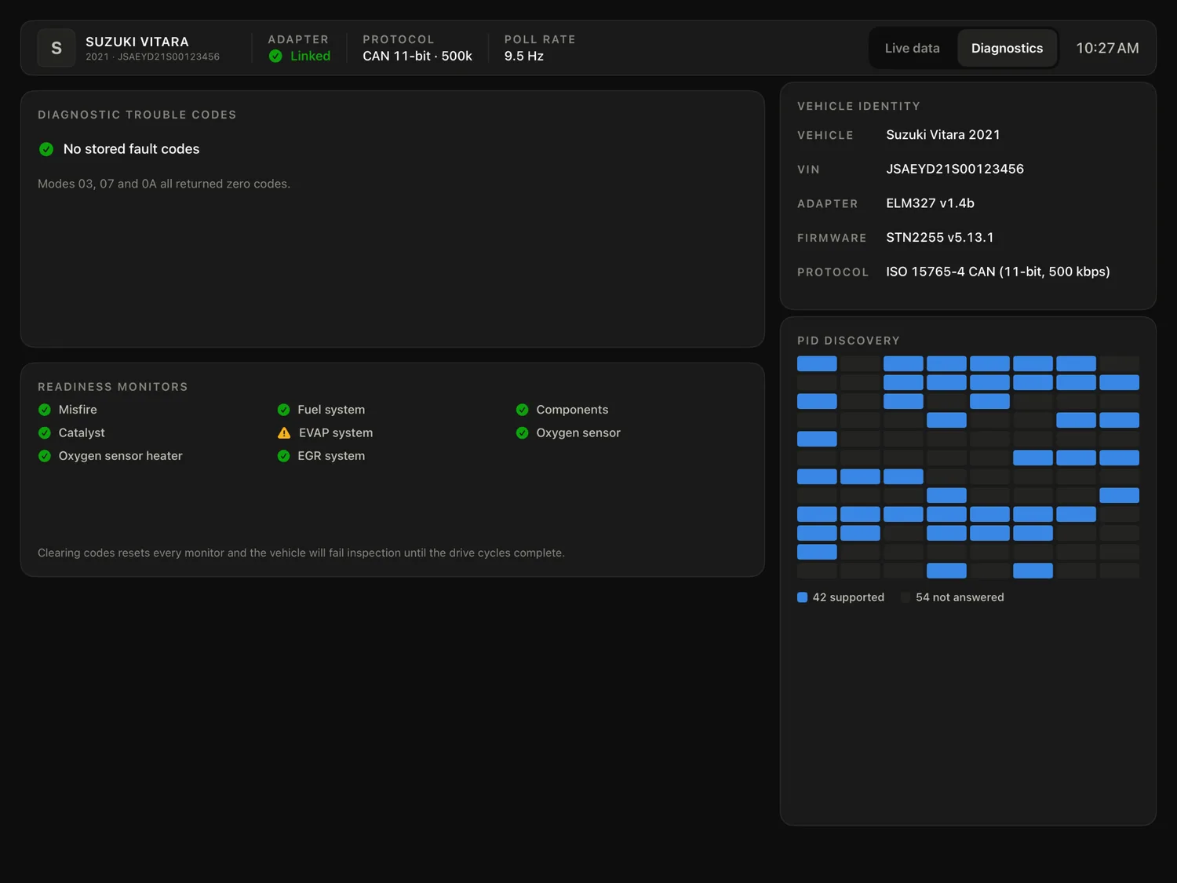Click the 'Fuel system' monitor label
Screen dimensions: 1177x883
click(331, 410)
